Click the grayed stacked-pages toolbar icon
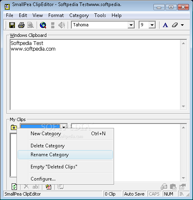The width and height of the screenshot is (193, 200). click(53, 25)
